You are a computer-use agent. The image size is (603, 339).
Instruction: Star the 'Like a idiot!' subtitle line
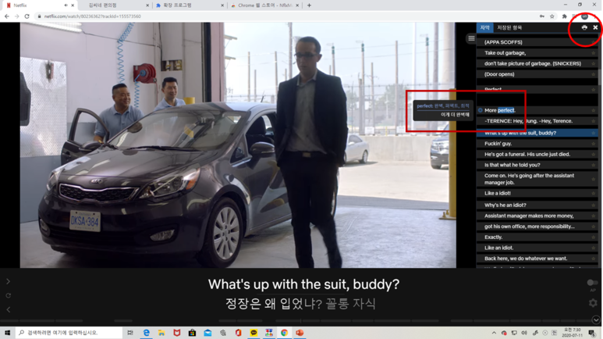click(594, 194)
